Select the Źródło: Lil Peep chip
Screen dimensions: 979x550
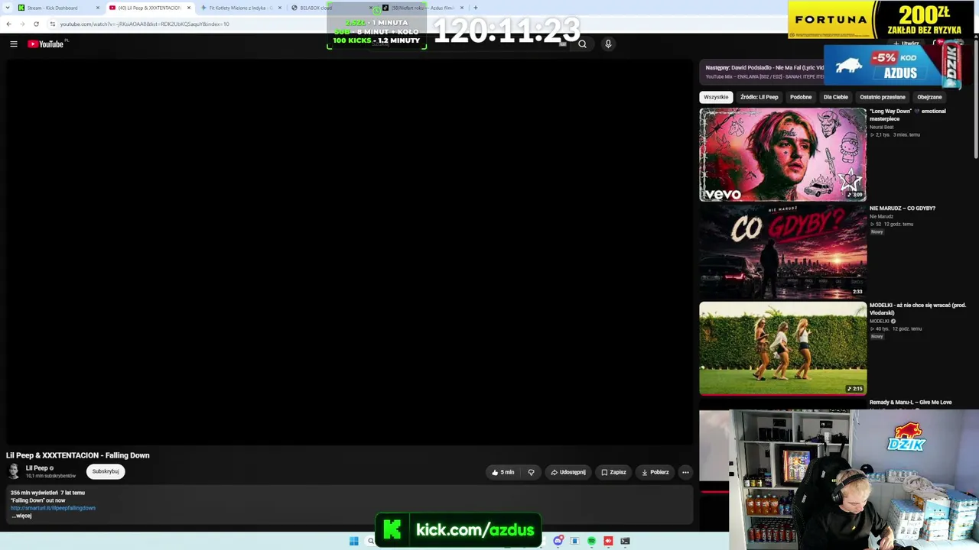click(x=759, y=97)
